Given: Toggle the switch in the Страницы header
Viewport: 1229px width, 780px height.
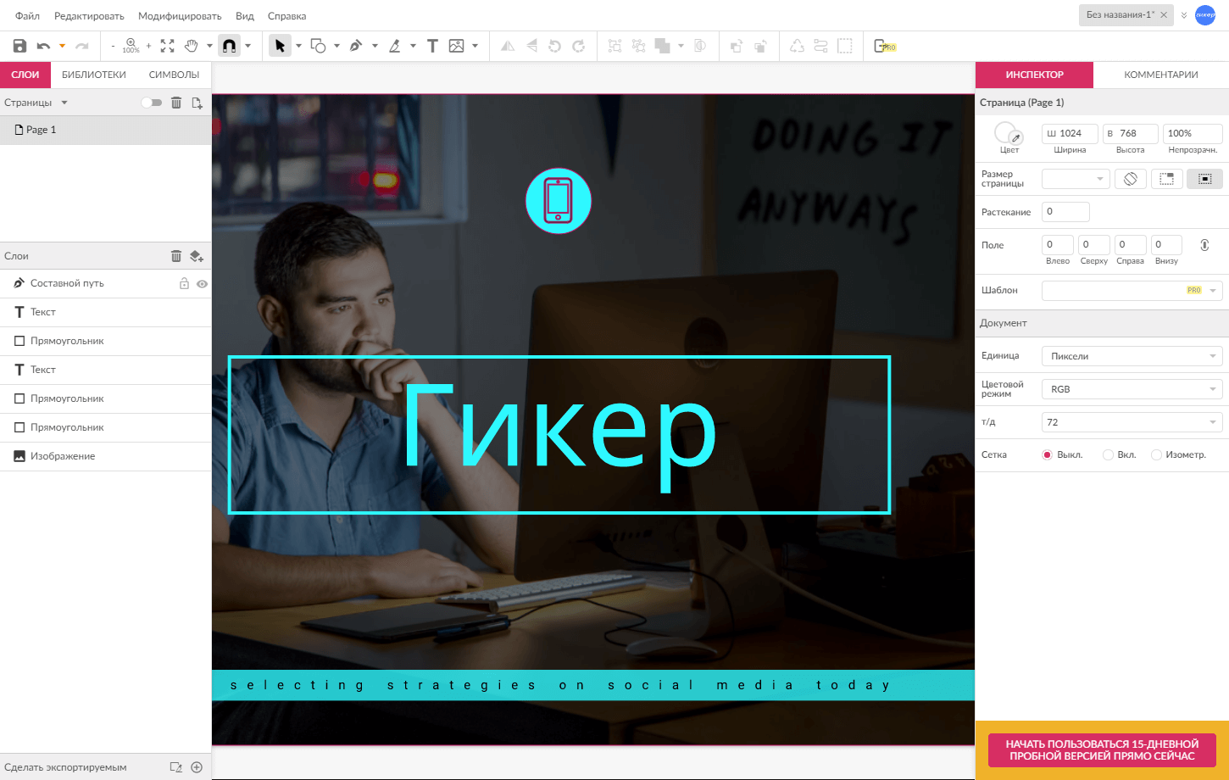Looking at the screenshot, I should coord(151,103).
